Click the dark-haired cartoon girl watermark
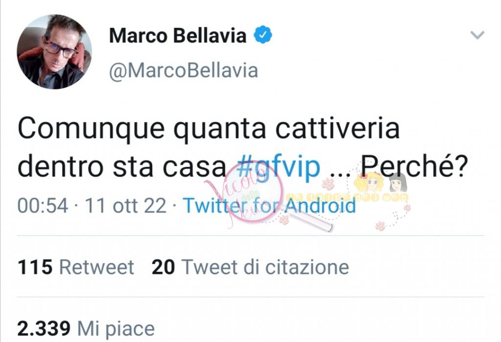The width and height of the screenshot is (501, 342). click(397, 183)
